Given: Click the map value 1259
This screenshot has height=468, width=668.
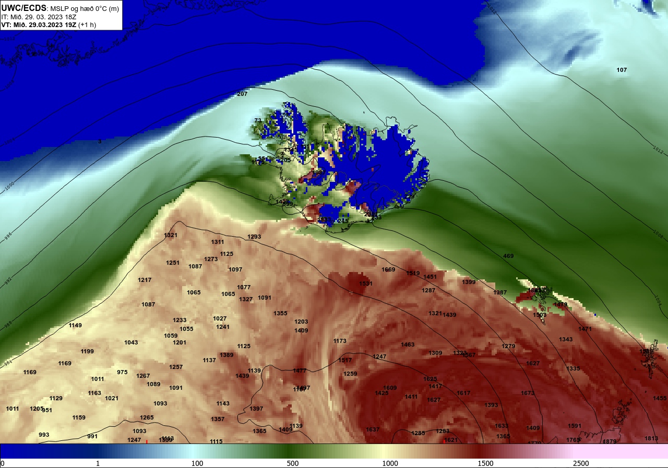Looking at the screenshot, I should click(x=350, y=374).
